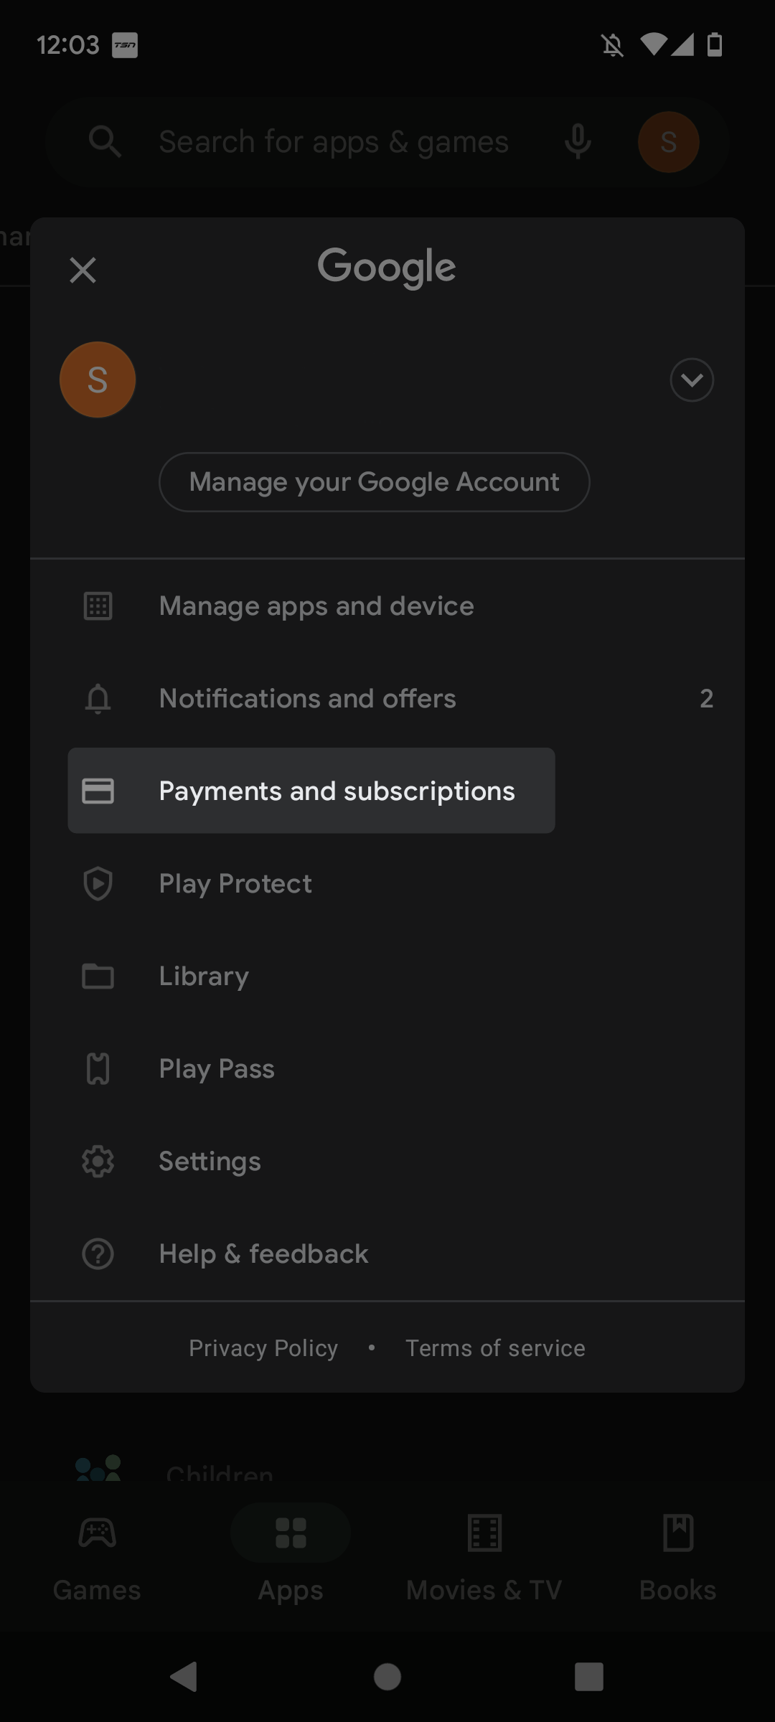Open the Privacy Policy link
775x1722 pixels.
263,1348
